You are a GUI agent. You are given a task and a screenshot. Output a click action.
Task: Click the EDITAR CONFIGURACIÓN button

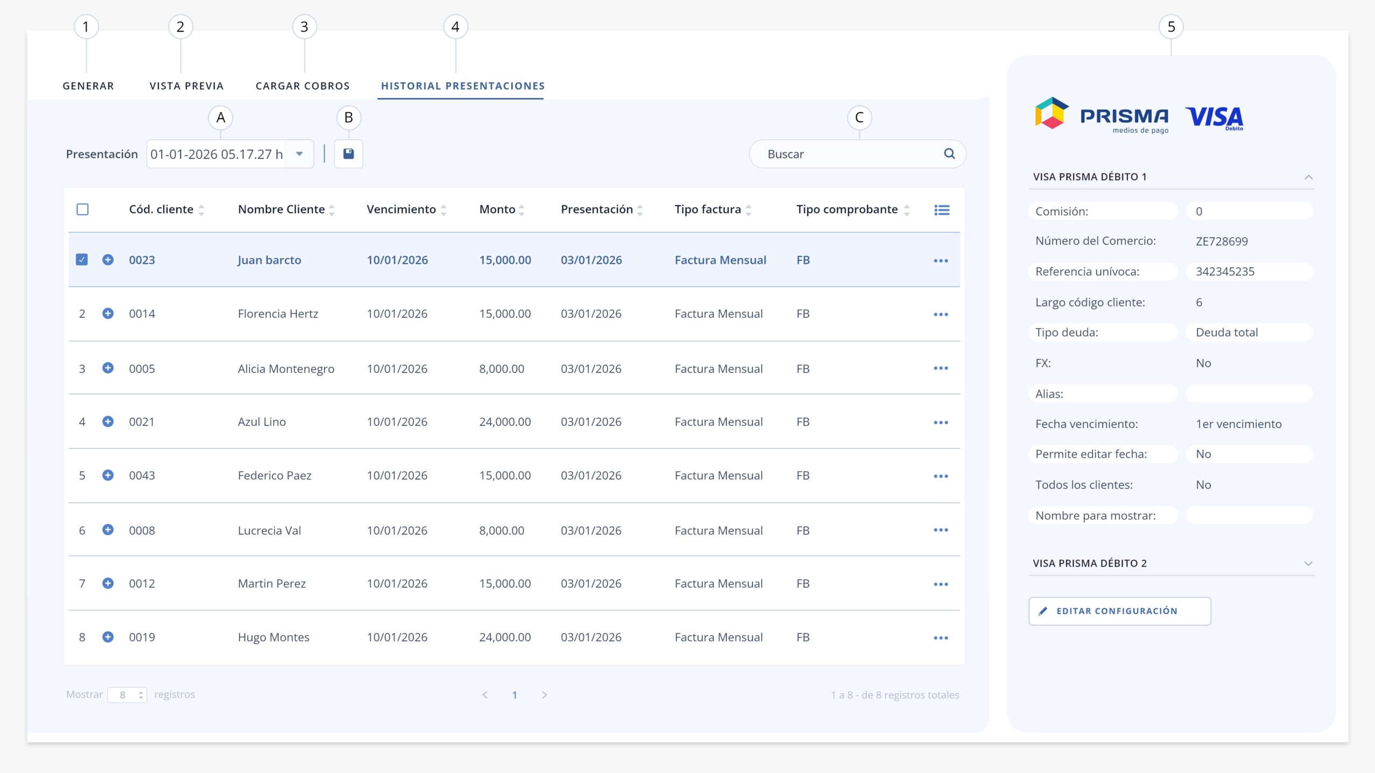pos(1119,611)
